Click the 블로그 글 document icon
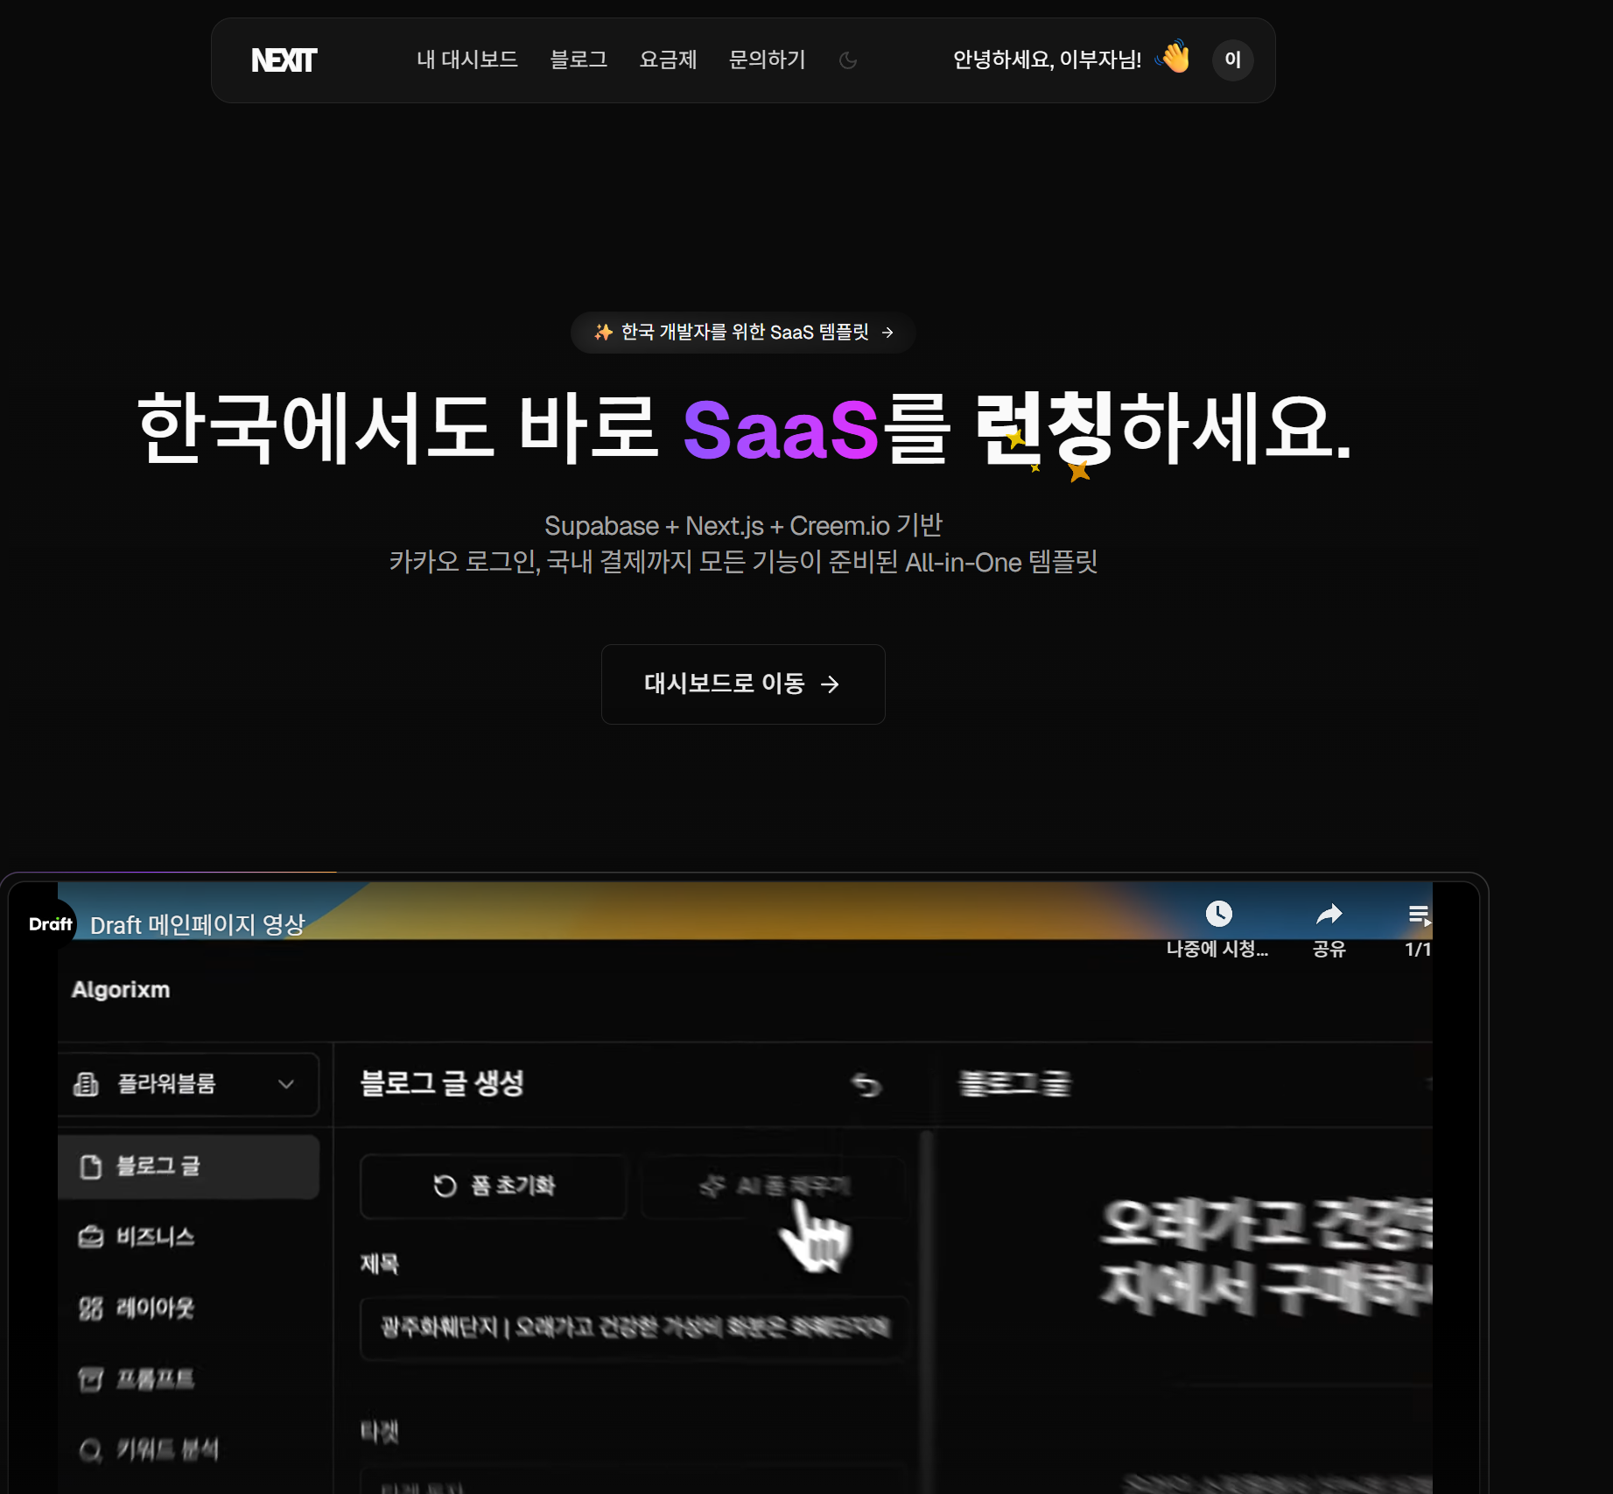1613x1494 pixels. click(90, 1166)
